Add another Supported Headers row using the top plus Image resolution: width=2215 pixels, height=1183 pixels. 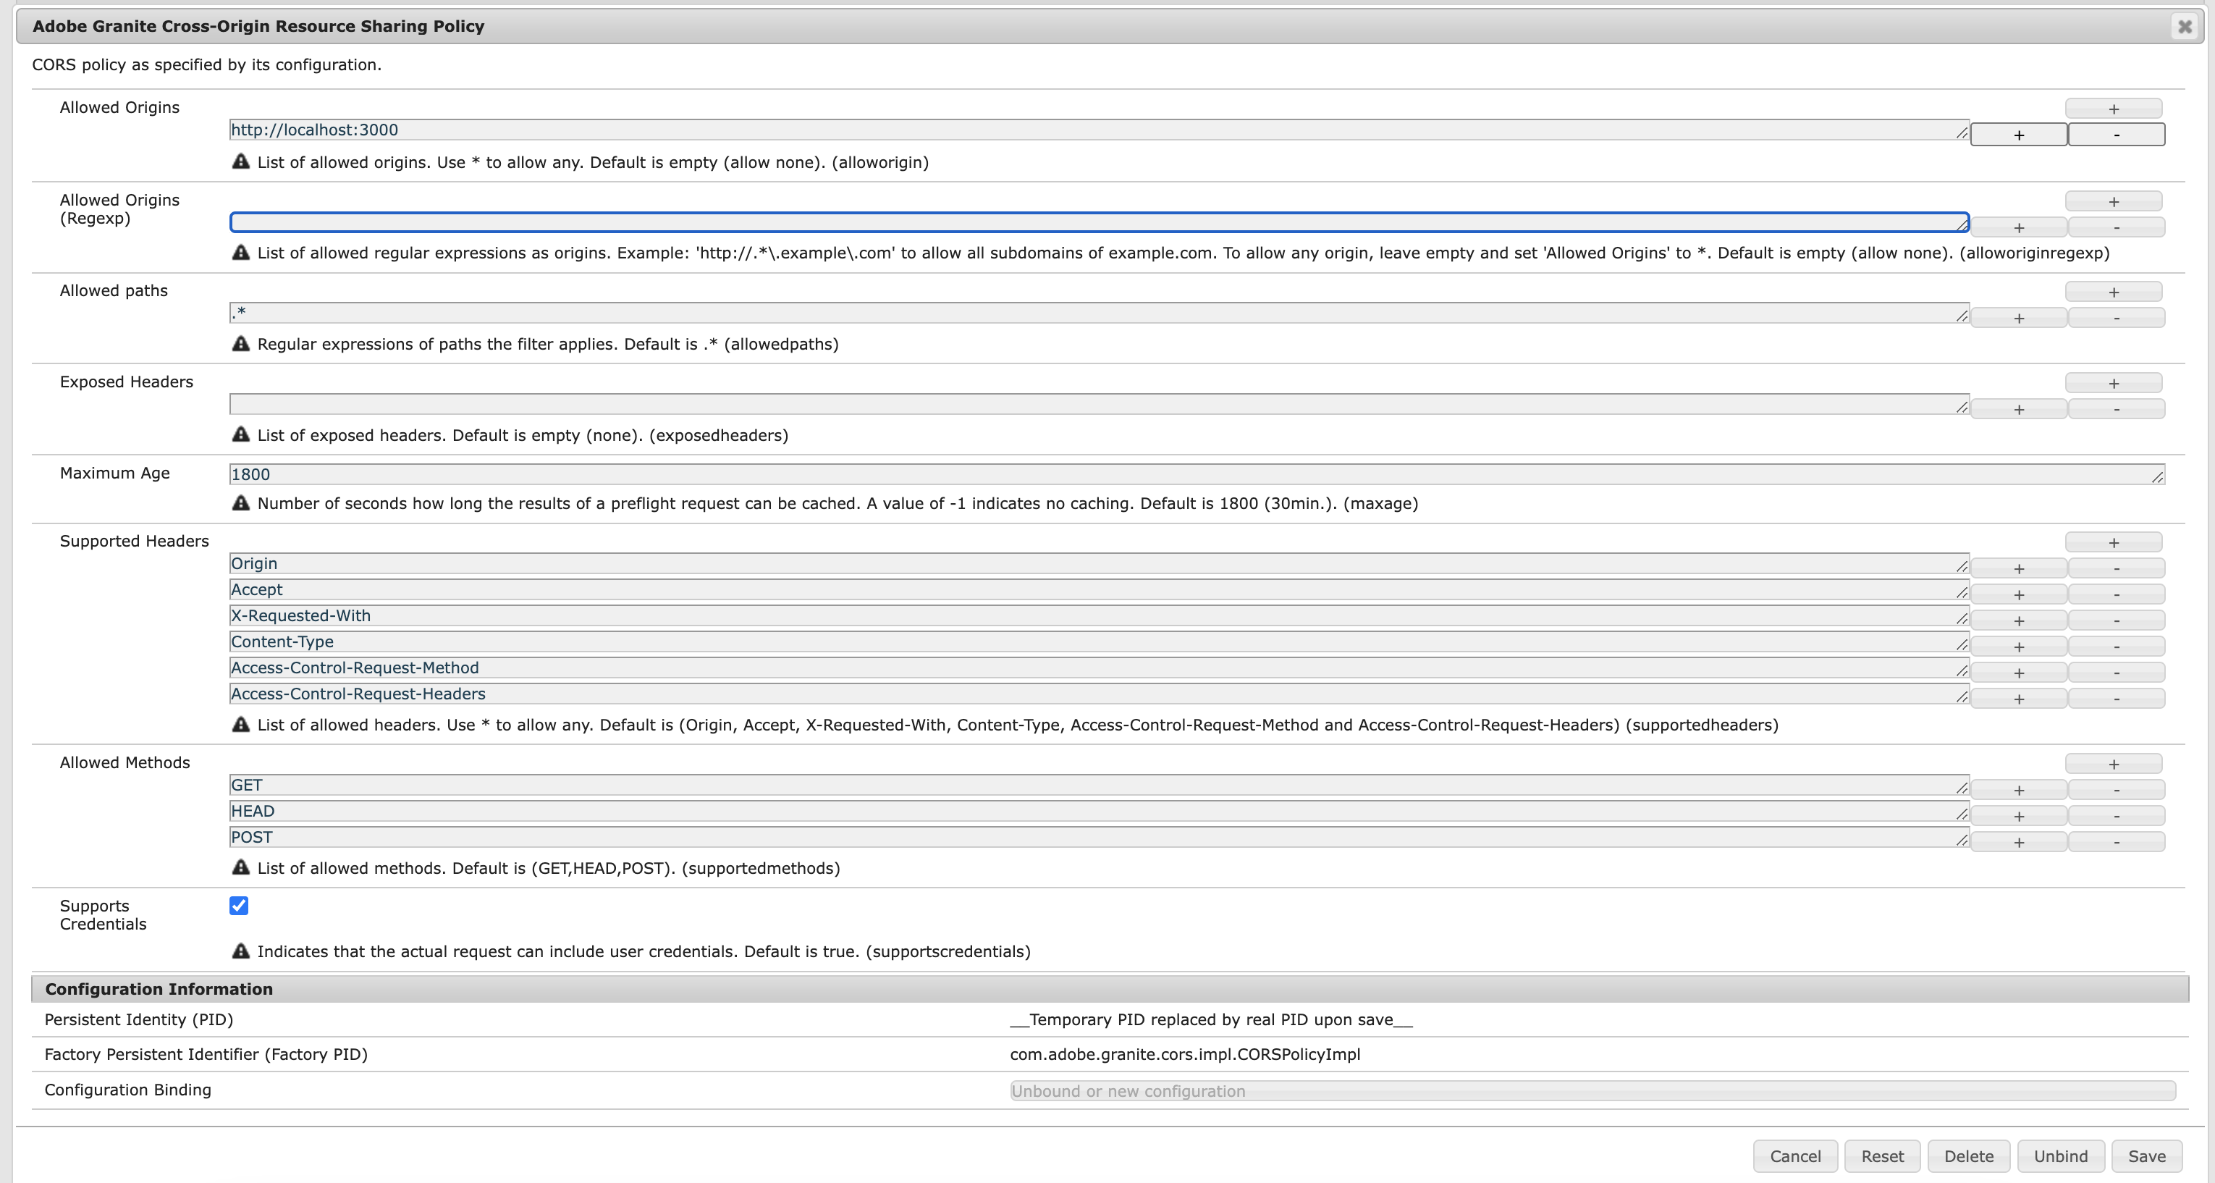coord(2114,542)
